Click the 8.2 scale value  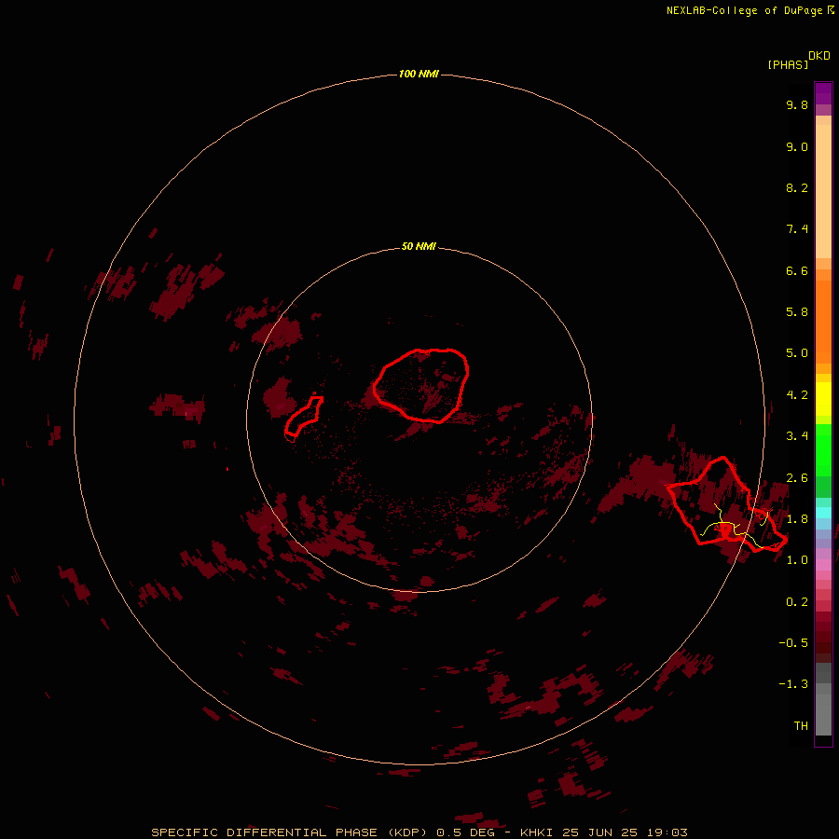[797, 187]
